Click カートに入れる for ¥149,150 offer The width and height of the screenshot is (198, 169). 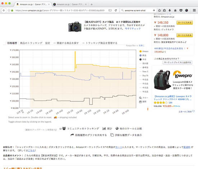coord(184,23)
